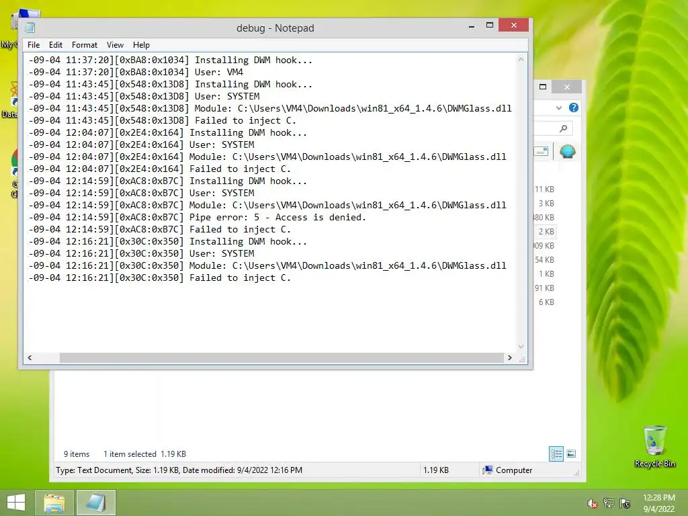The height and width of the screenshot is (516, 688).
Task: Click the network tray icon
Action: click(x=609, y=503)
